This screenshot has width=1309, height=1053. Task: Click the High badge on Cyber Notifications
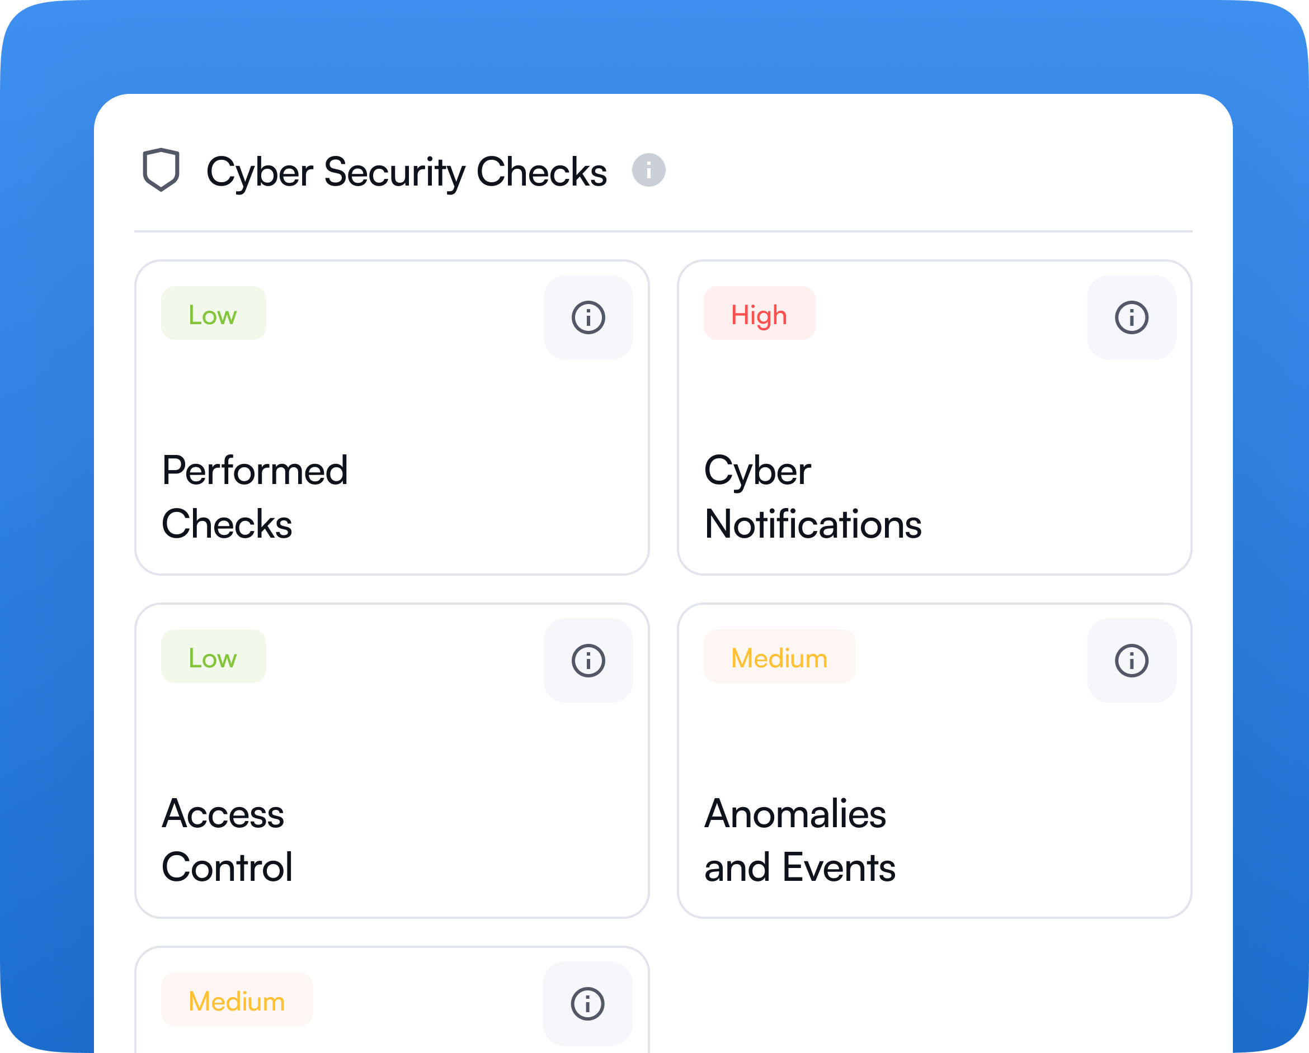(x=759, y=313)
